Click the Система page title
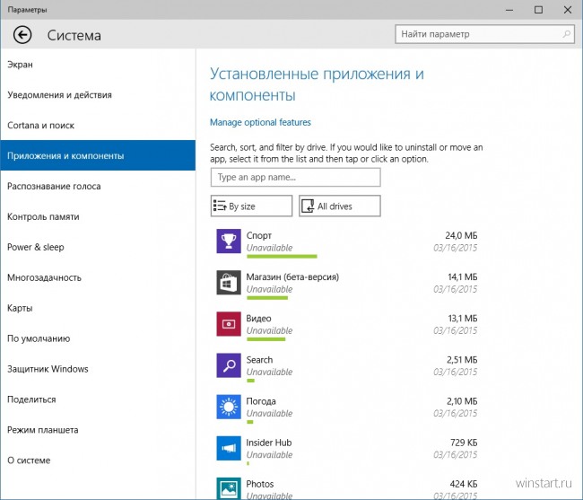 click(x=74, y=36)
